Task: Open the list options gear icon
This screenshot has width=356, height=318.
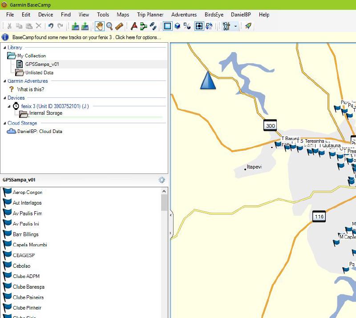Action: click(x=162, y=180)
